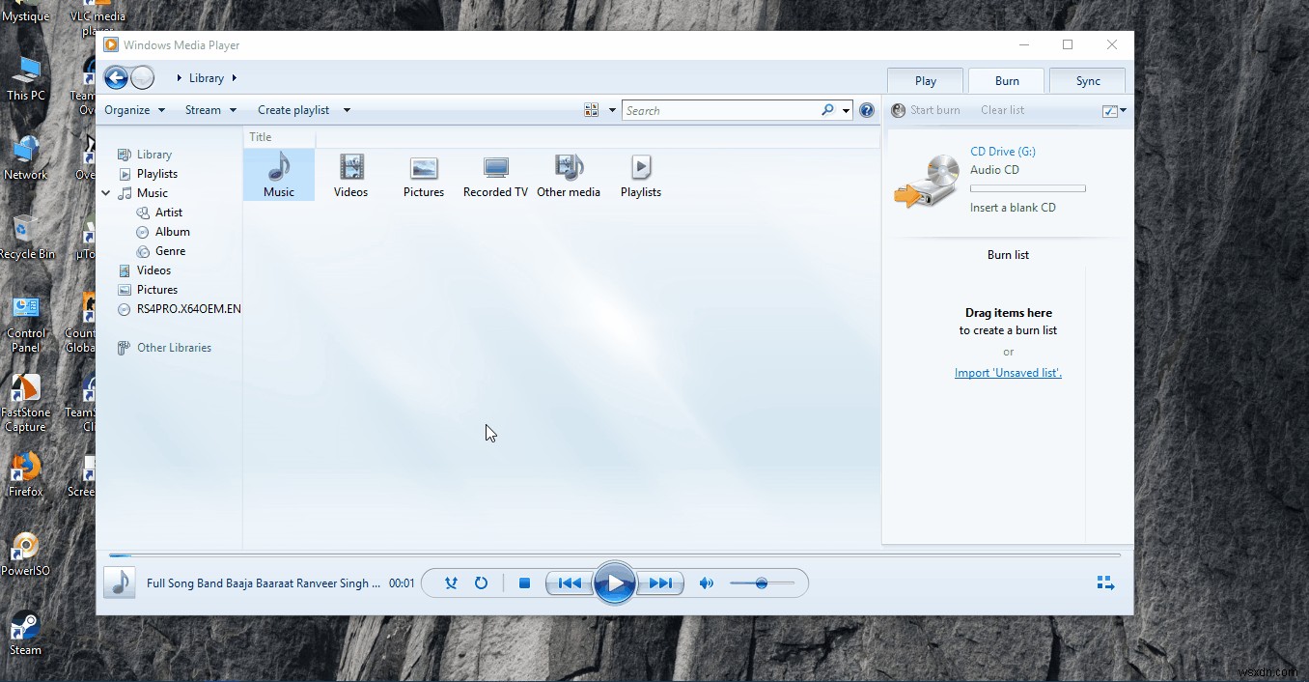The height and width of the screenshot is (682, 1309).
Task: Open the Videos library icon
Action: tap(350, 175)
